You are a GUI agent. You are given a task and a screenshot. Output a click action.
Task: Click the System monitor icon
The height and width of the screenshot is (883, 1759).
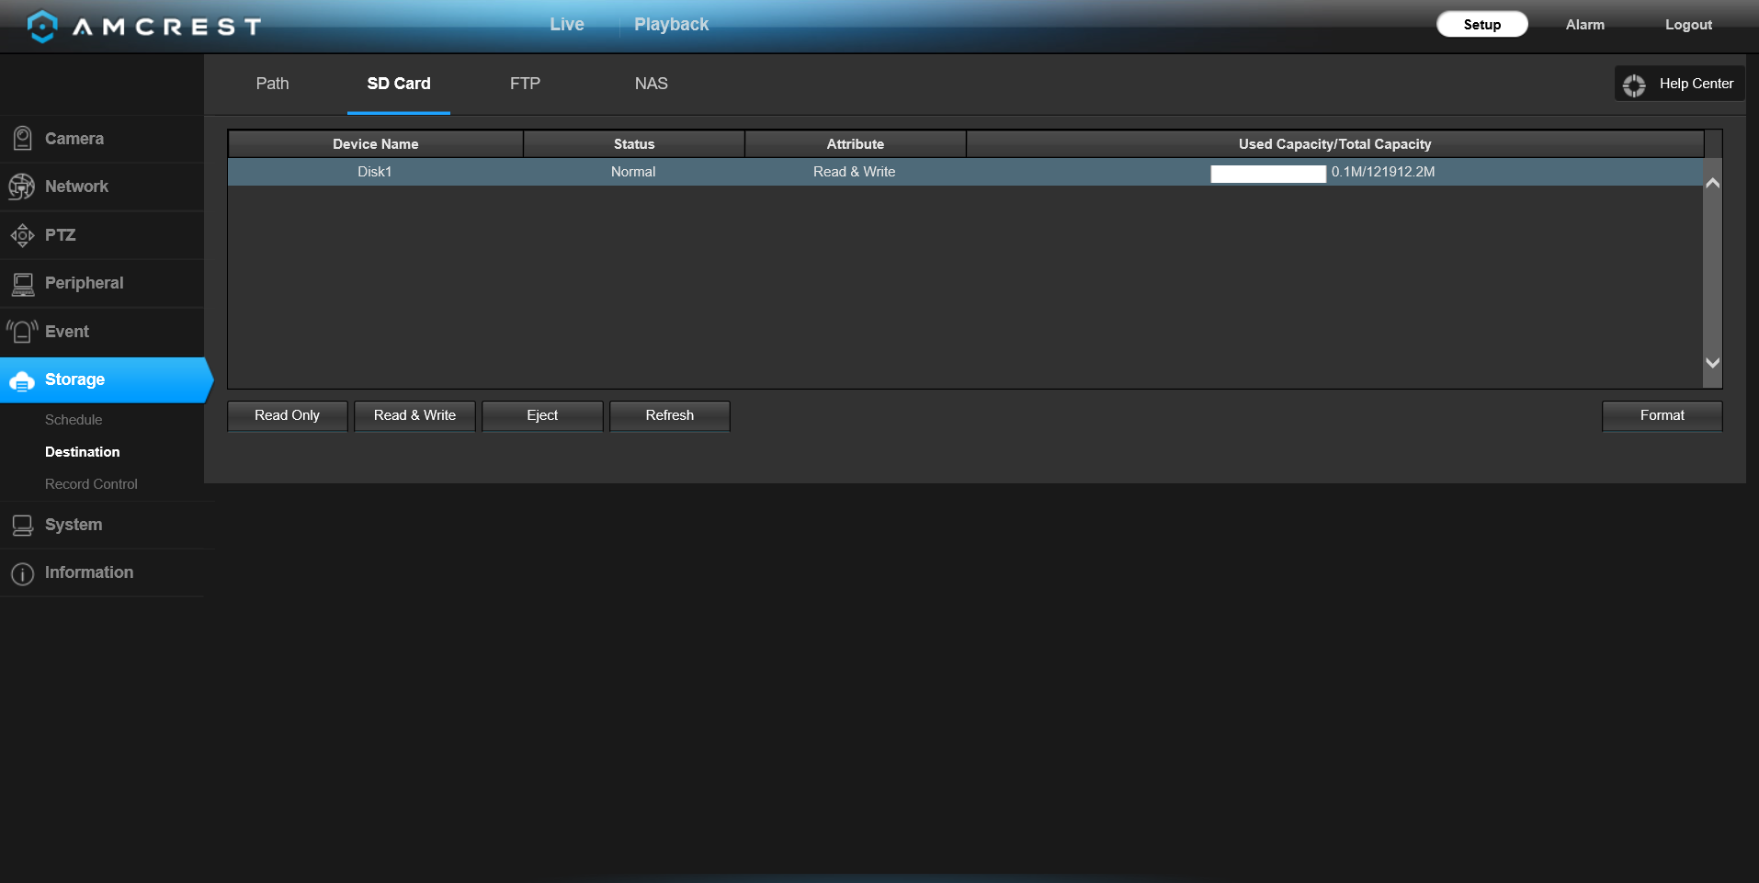(22, 525)
